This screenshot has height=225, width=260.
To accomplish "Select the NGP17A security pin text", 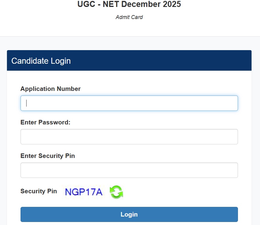I will [84, 192].
